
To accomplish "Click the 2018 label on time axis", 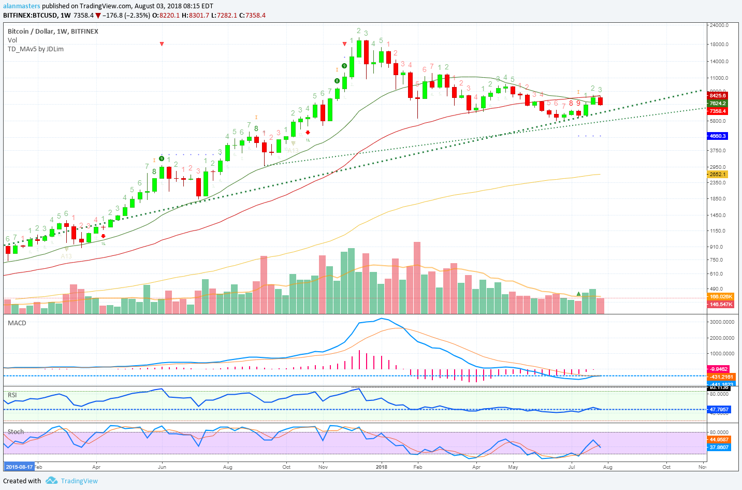I will pos(382,467).
